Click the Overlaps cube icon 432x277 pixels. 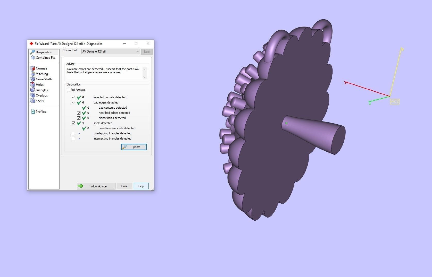pos(32,95)
